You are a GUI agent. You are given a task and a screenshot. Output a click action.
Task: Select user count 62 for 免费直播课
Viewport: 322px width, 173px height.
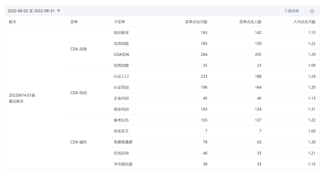pos(259,142)
